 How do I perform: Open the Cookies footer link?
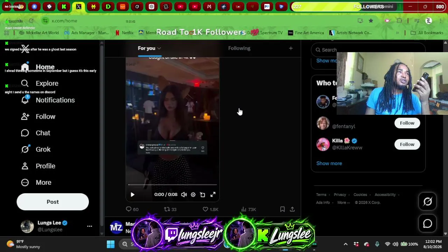click(360, 195)
